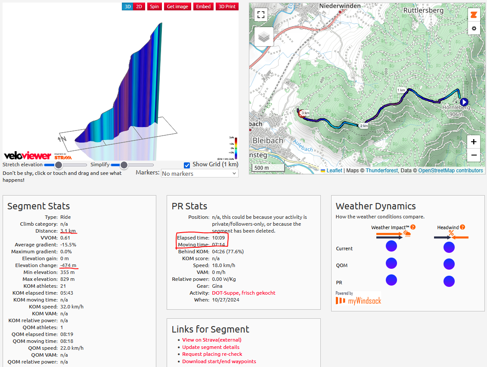The image size is (487, 367).
Task: Click the Get image button
Action: 177,6
